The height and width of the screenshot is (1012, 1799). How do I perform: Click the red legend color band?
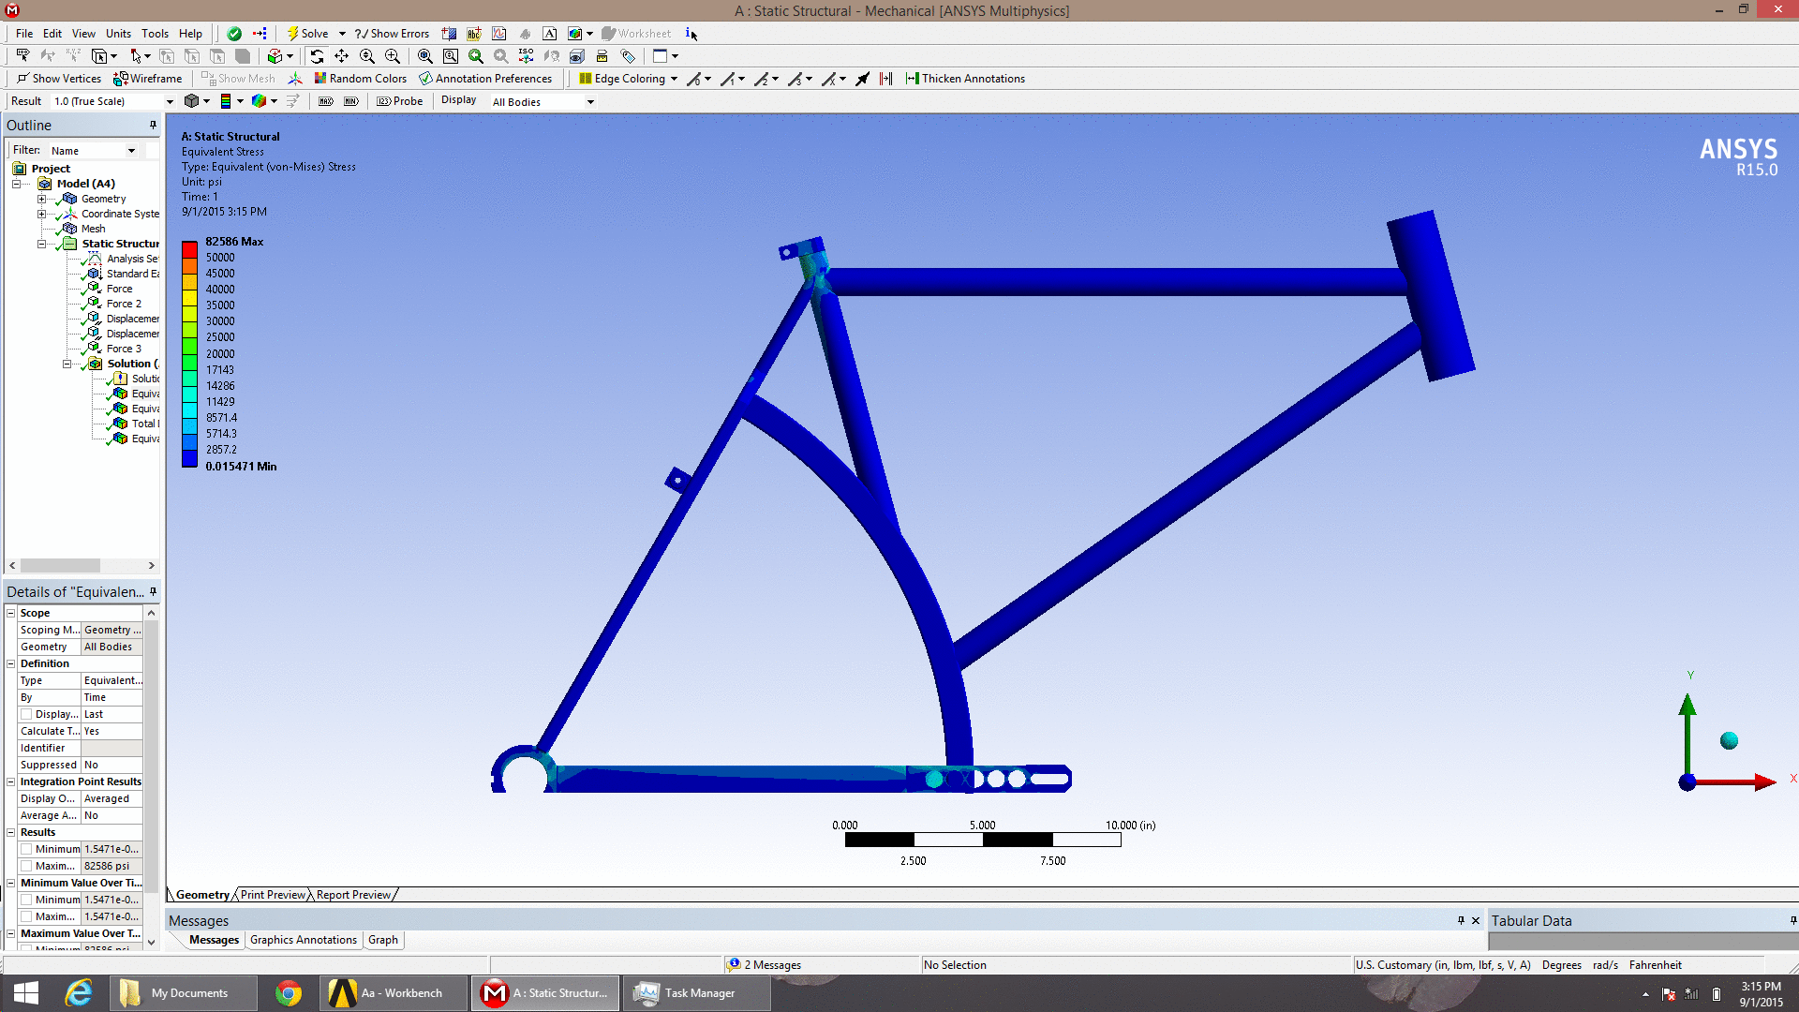189,249
